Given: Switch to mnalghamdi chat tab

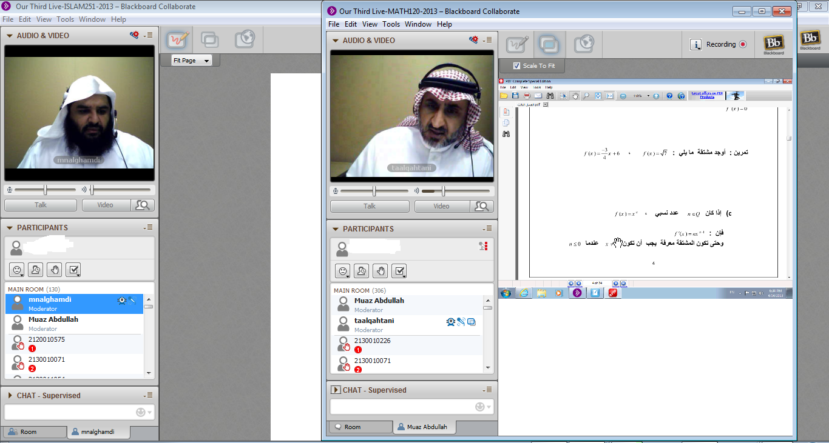Looking at the screenshot, I should click(98, 432).
